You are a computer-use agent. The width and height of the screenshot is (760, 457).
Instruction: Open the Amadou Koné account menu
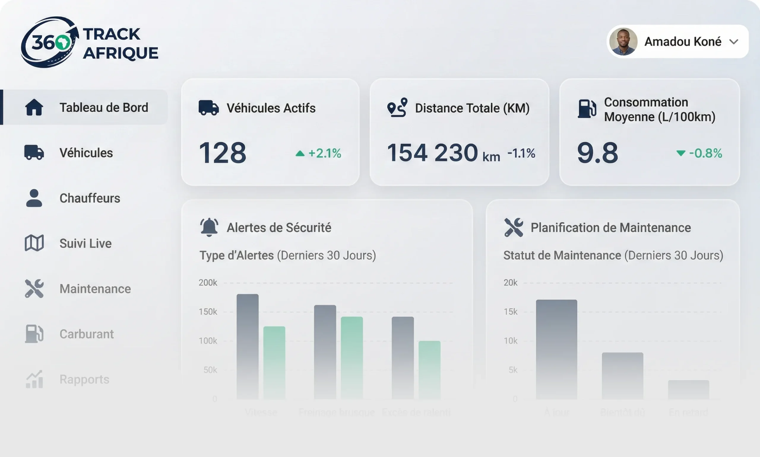(x=678, y=41)
